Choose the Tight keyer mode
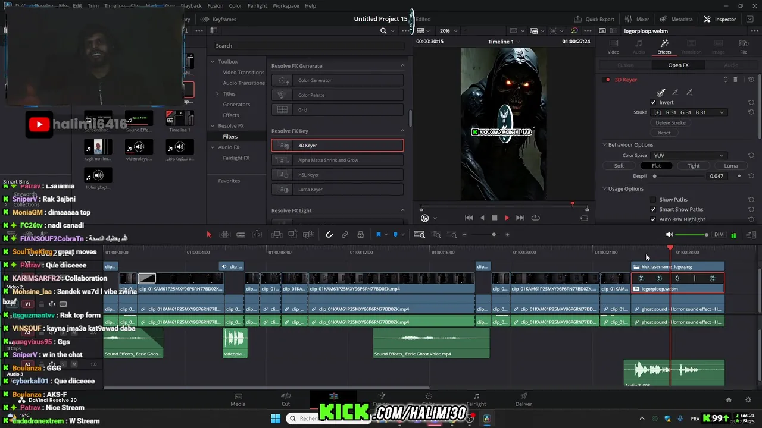The image size is (762, 428). point(694,166)
